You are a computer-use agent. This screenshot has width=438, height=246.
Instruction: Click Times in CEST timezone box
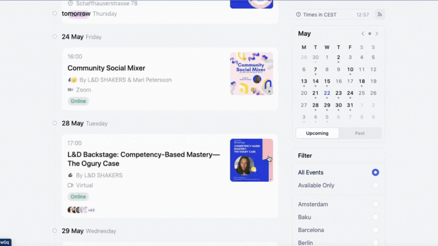[332, 14]
